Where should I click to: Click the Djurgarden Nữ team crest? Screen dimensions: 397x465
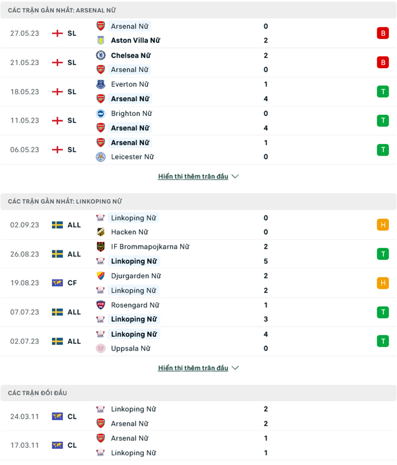(x=99, y=276)
